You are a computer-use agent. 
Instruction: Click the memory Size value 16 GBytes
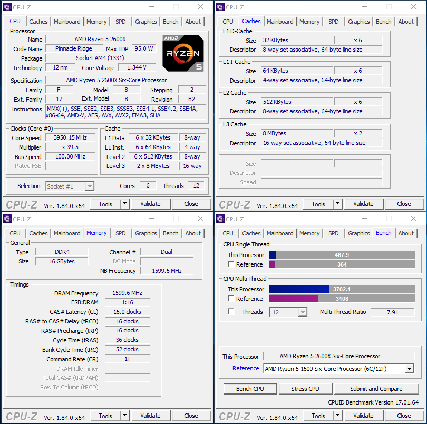62,261
